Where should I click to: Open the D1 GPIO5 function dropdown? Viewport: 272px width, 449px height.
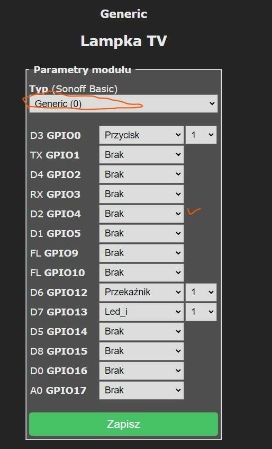(x=141, y=233)
